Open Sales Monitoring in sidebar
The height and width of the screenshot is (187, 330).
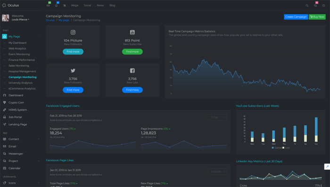[19, 65]
